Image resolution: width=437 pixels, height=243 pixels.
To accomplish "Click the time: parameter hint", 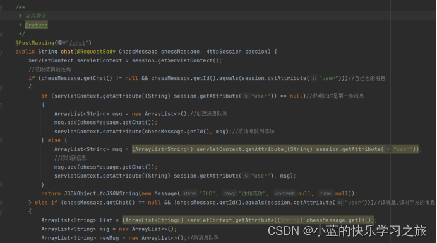I will [326, 193].
